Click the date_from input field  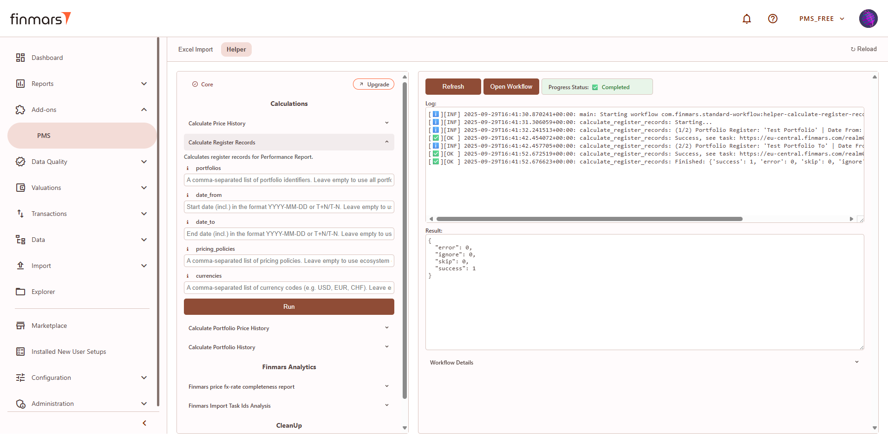(289, 207)
